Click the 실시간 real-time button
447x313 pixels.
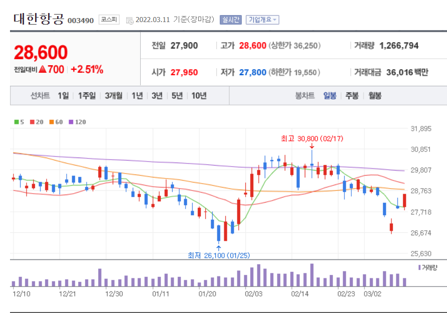coord(231,20)
